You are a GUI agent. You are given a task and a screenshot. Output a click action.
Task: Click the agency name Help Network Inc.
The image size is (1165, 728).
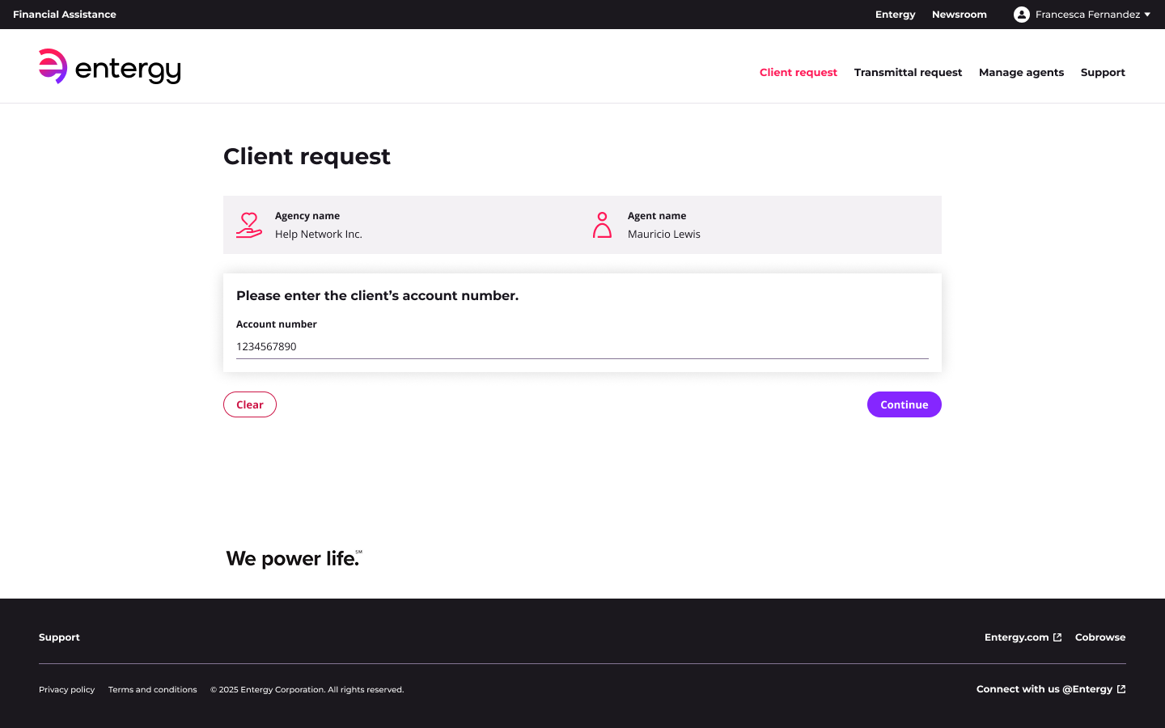point(319,234)
